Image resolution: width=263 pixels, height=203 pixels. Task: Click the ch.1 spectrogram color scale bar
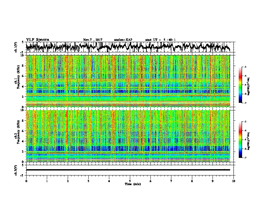240,85
